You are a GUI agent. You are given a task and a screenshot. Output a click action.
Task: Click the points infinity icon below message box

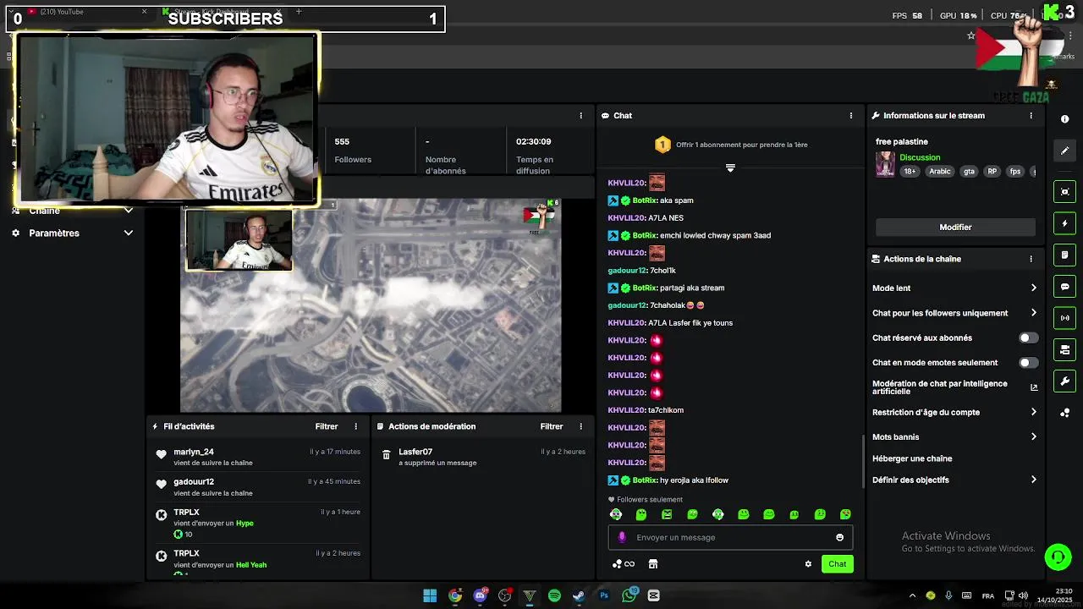click(624, 564)
